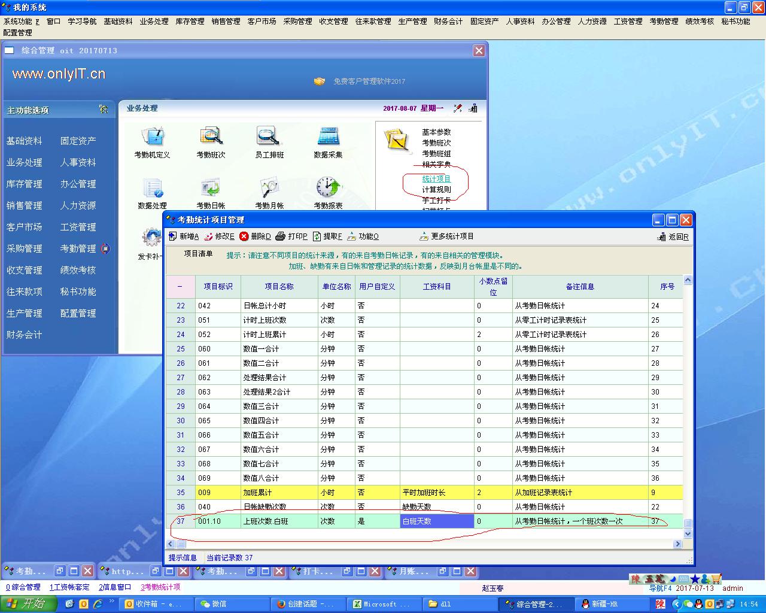Open the 考勤班次 icon

point(211,137)
